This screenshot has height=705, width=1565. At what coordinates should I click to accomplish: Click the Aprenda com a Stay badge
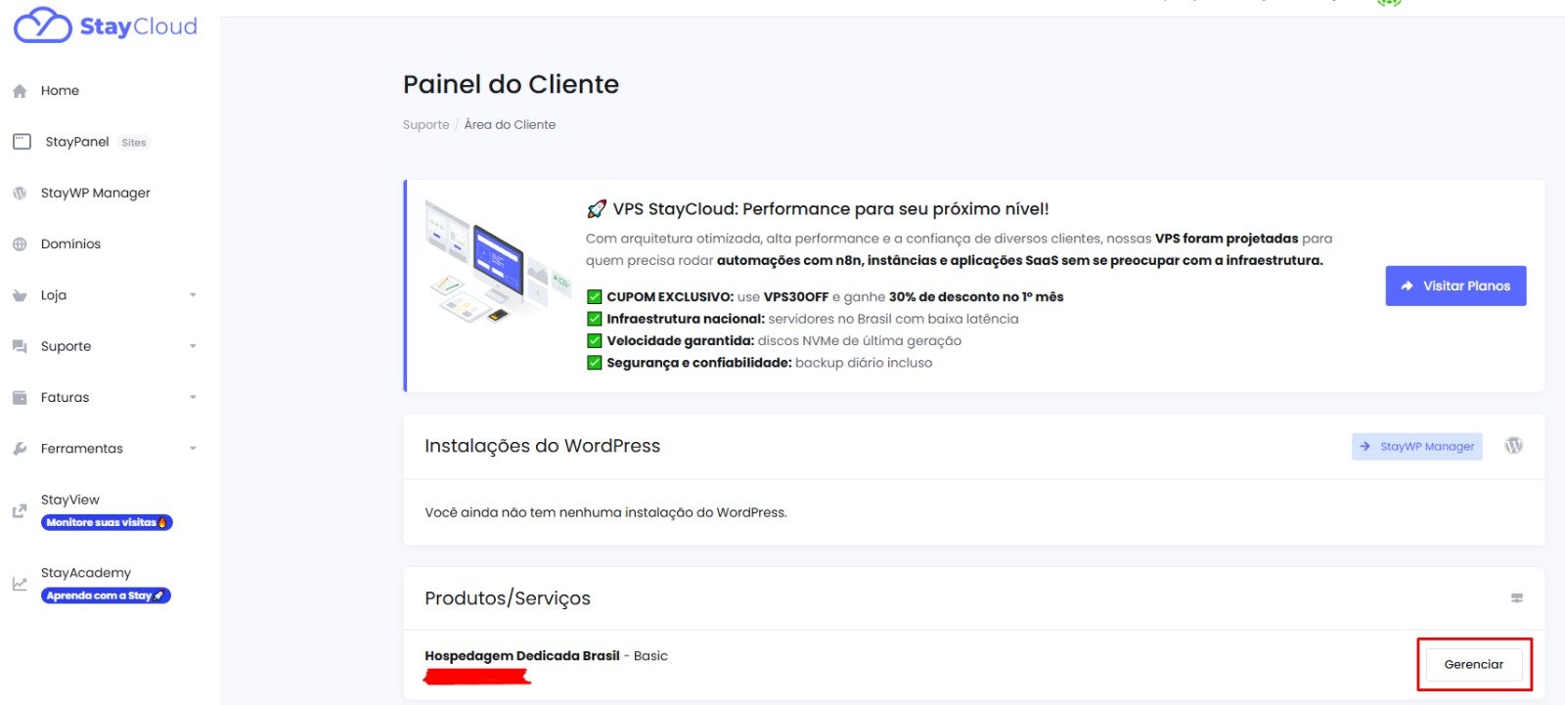(106, 595)
